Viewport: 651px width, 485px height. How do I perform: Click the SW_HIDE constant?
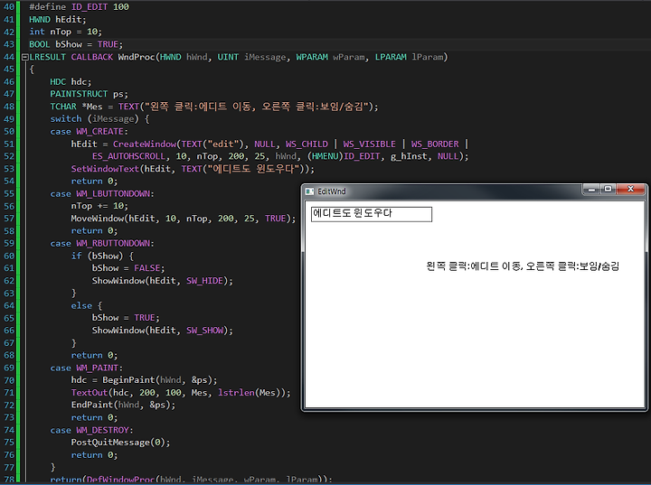coord(204,281)
